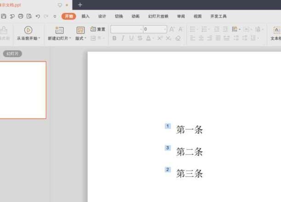Open the 插入 ribbon tab
The image size is (281, 202).
(x=85, y=17)
